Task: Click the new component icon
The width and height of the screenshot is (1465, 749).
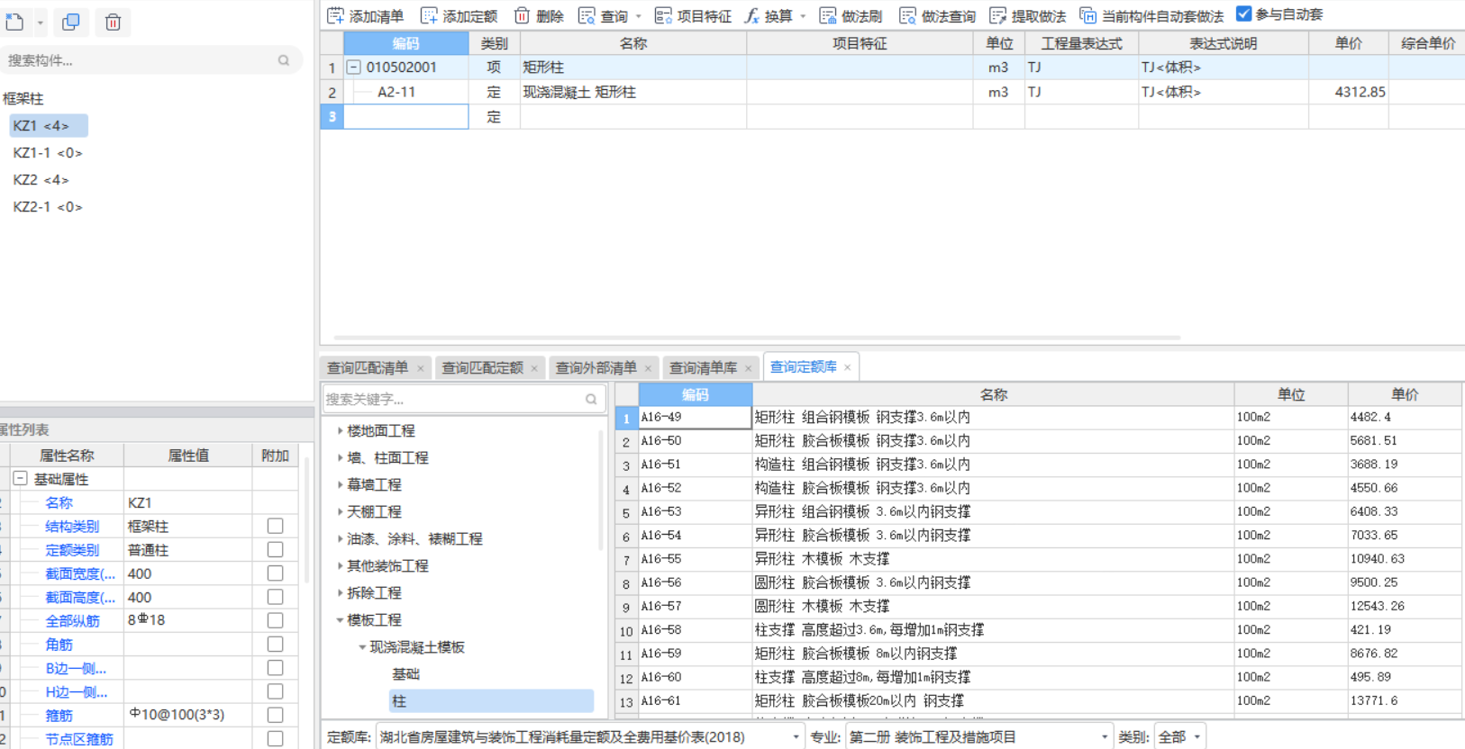Action: pyautogui.click(x=15, y=22)
